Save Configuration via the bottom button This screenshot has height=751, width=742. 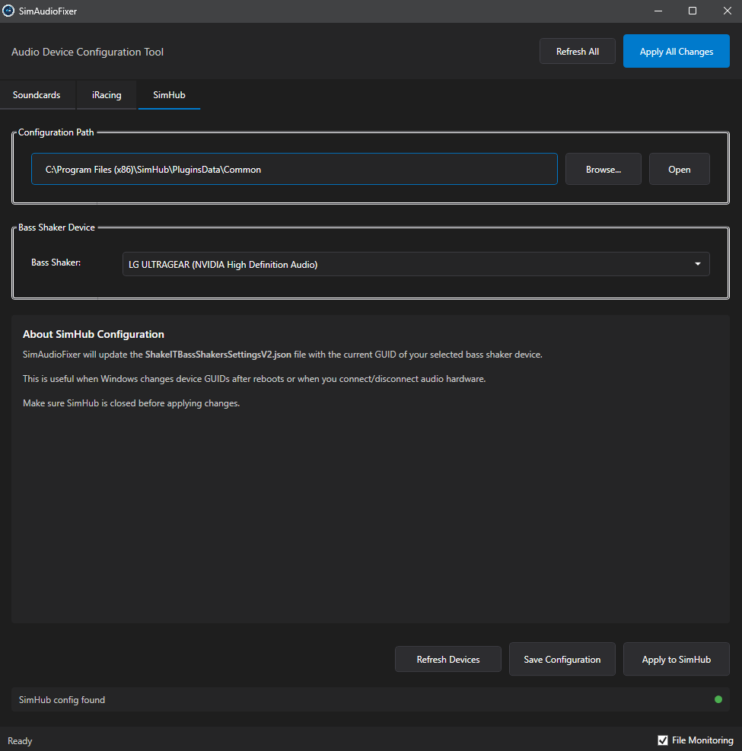point(562,659)
